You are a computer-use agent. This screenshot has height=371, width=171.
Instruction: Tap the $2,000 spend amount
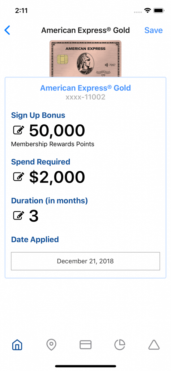pyautogui.click(x=57, y=177)
